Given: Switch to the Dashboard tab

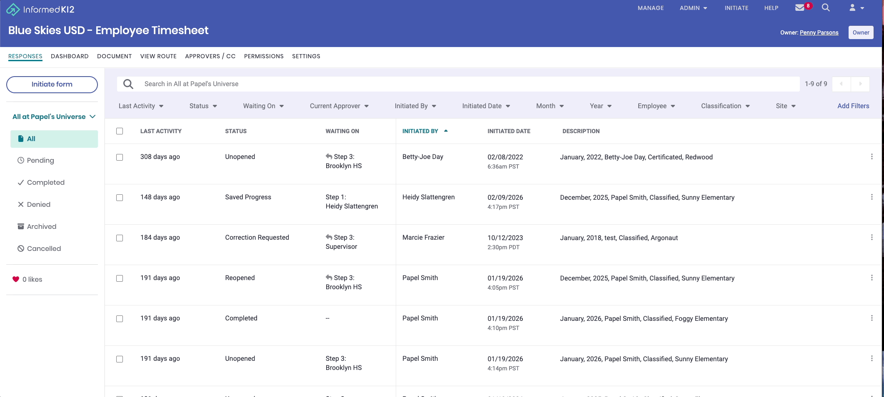Looking at the screenshot, I should [70, 56].
